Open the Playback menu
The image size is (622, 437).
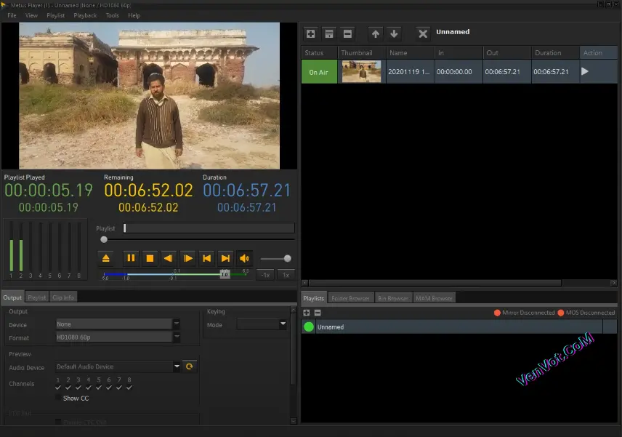[x=85, y=15]
